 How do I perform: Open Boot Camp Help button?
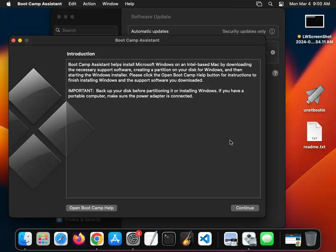[x=92, y=208]
